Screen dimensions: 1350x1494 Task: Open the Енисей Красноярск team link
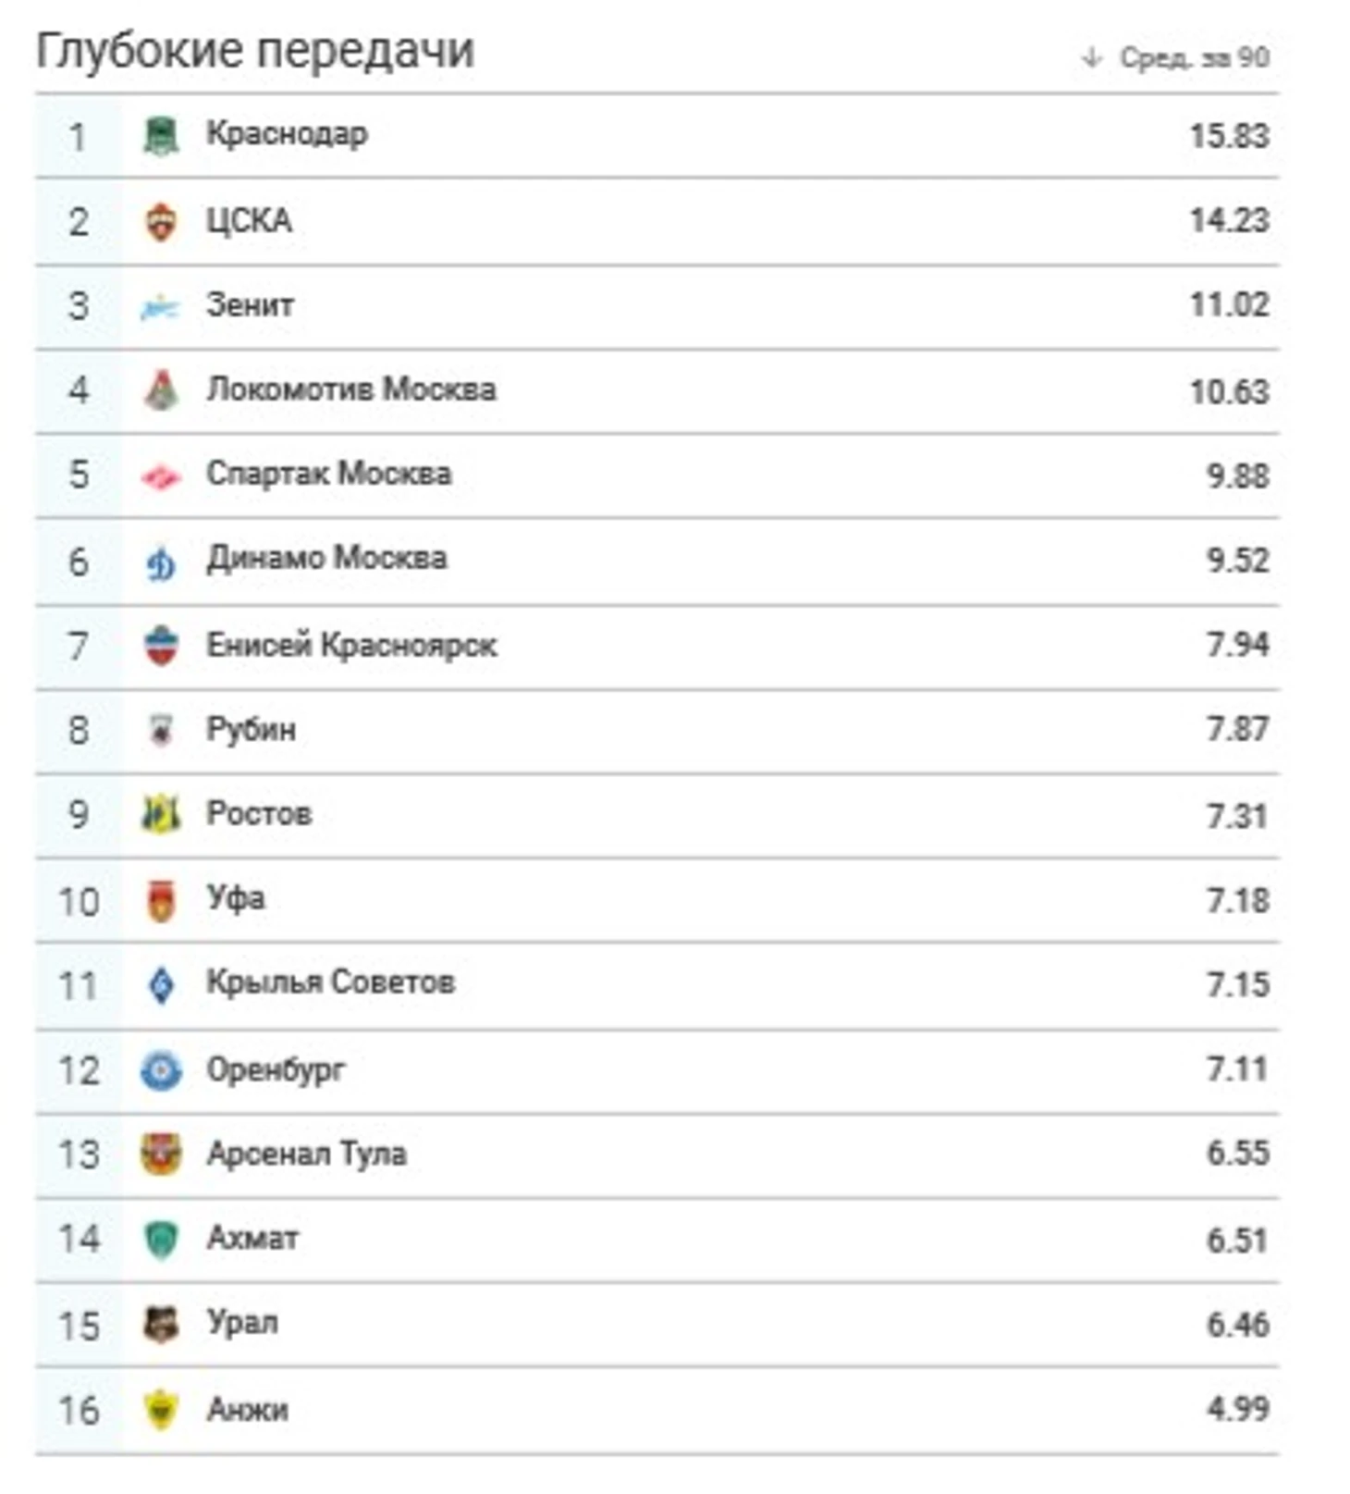click(351, 645)
